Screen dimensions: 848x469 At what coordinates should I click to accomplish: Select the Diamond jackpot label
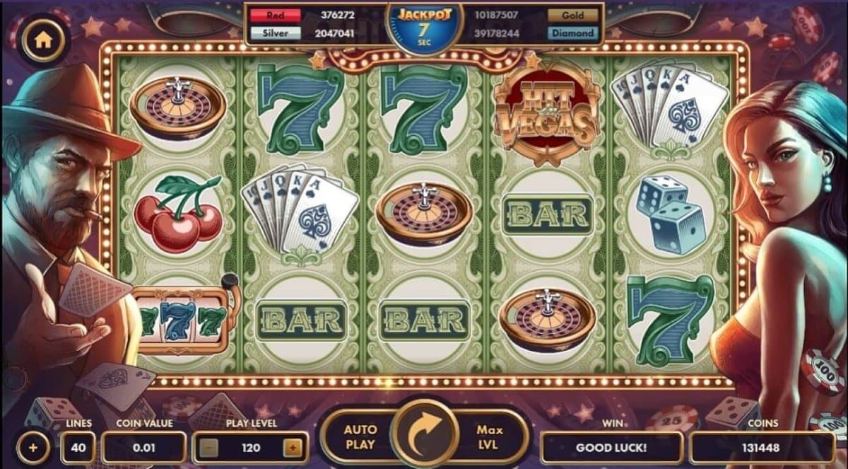[573, 33]
